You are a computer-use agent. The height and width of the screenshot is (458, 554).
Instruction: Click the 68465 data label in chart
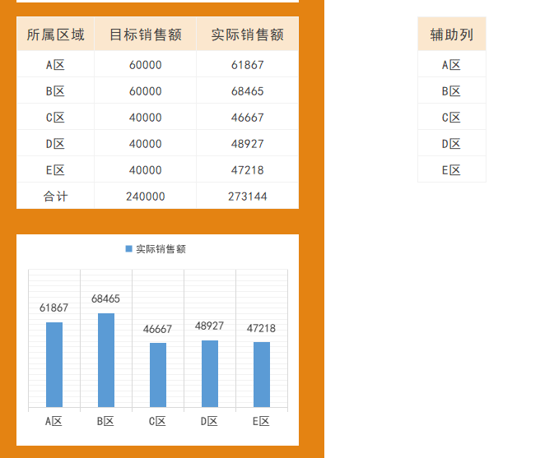[105, 298]
